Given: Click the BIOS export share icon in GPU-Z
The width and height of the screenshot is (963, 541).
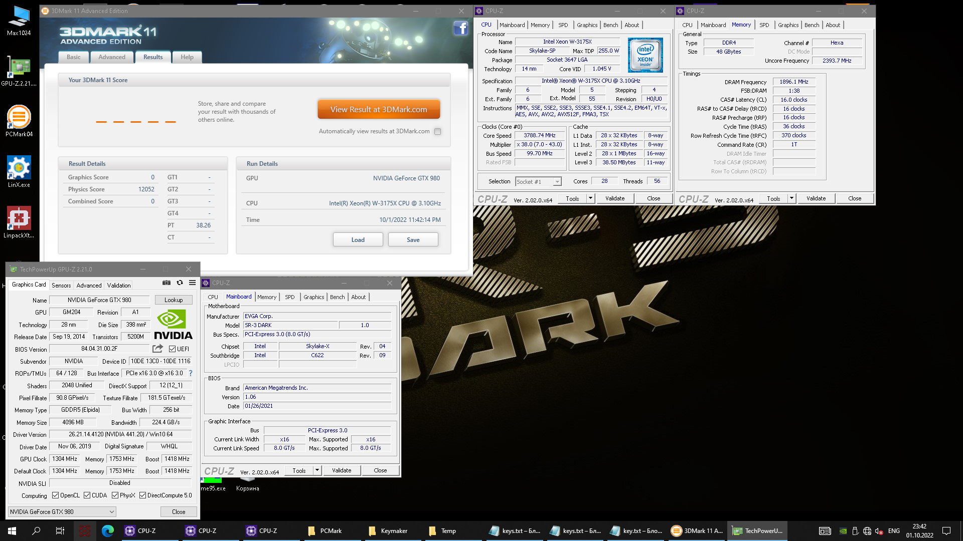Looking at the screenshot, I should (157, 349).
